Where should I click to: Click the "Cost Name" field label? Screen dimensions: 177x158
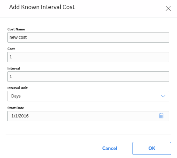[16, 29]
